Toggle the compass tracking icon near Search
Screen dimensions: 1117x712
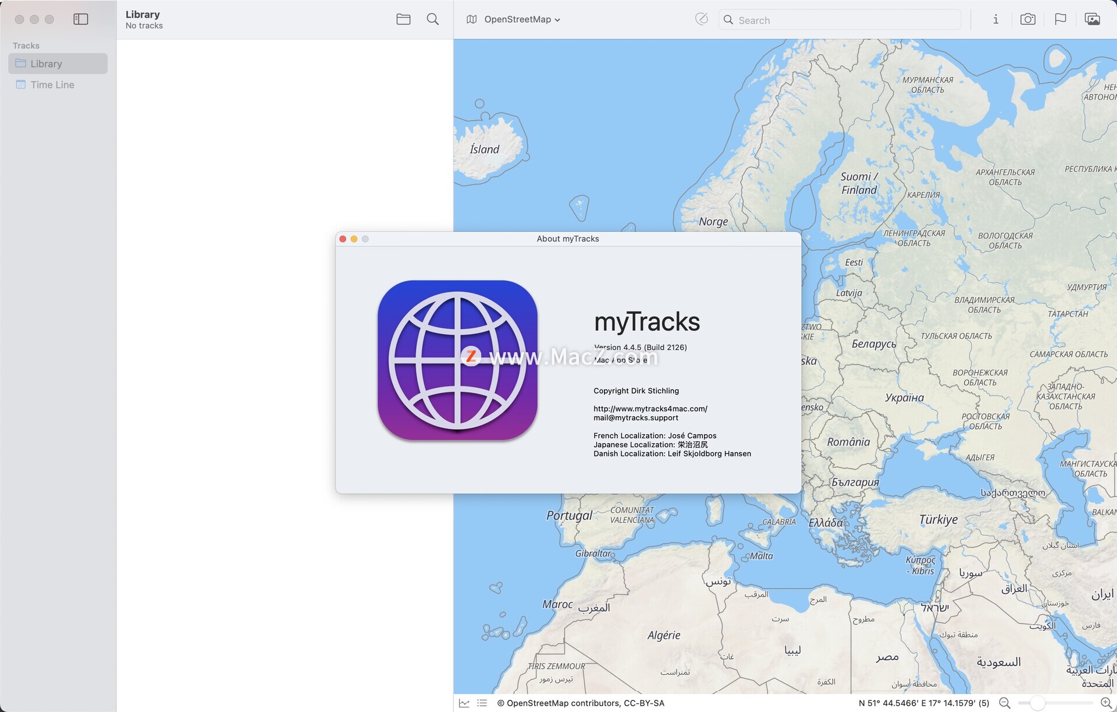pyautogui.click(x=702, y=19)
